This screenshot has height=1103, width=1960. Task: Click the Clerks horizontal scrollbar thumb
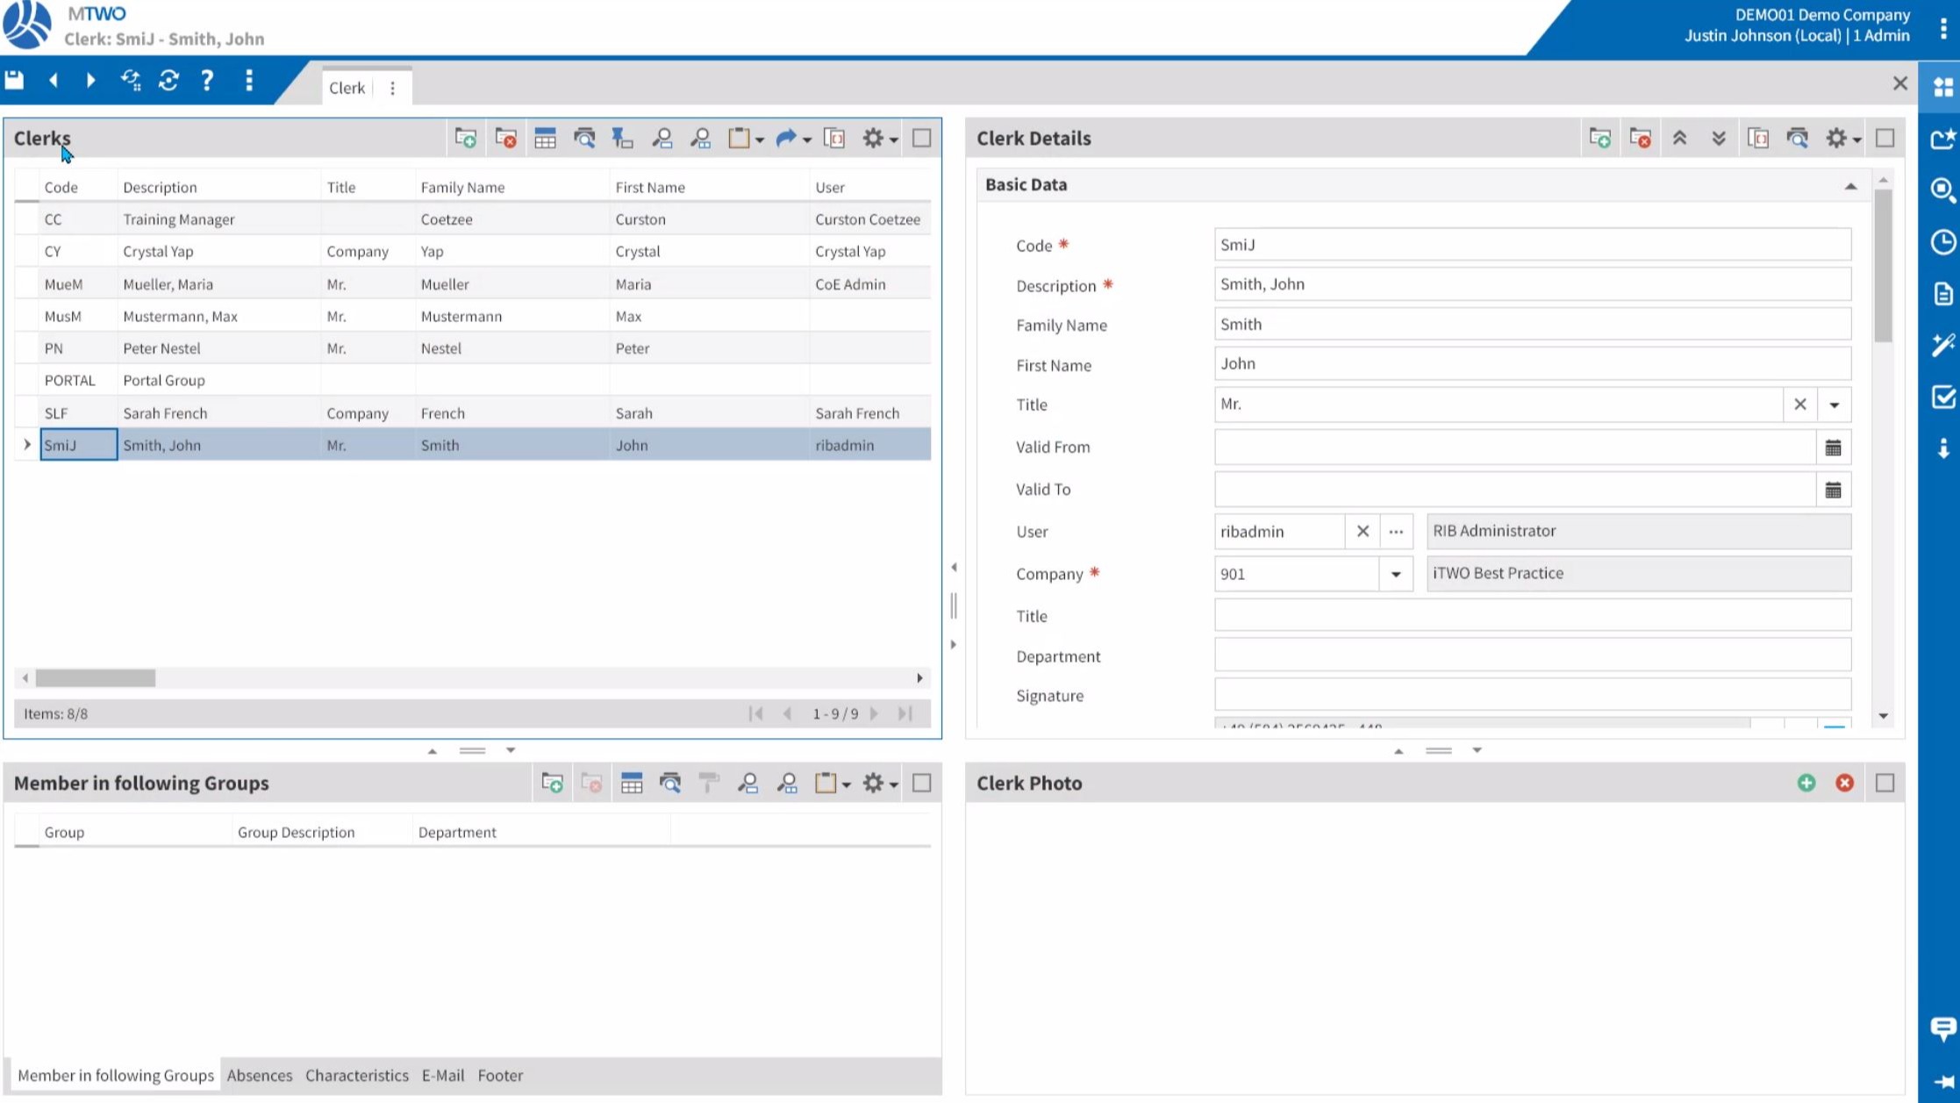(95, 678)
